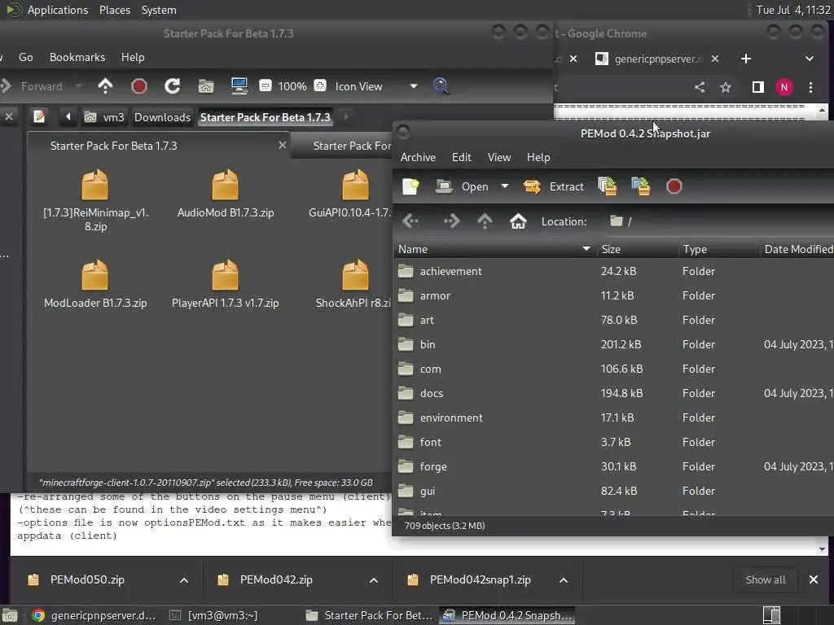Screen dimensions: 834x625
Task: Open the Edit menu in archive manager
Action: pyautogui.click(x=461, y=157)
